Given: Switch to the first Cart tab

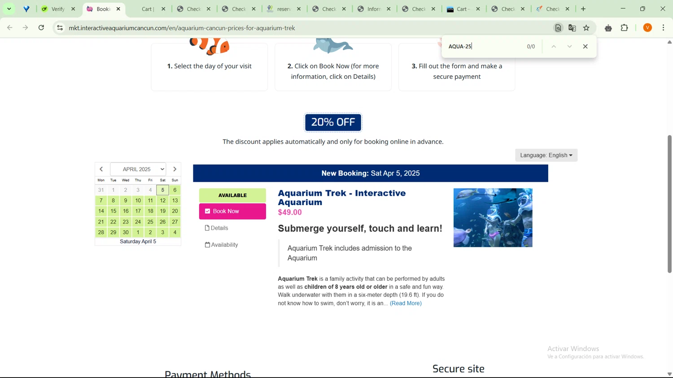Looking at the screenshot, I should coord(147,9).
